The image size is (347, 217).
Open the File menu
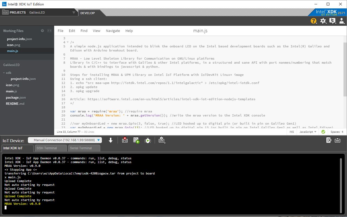61,31
